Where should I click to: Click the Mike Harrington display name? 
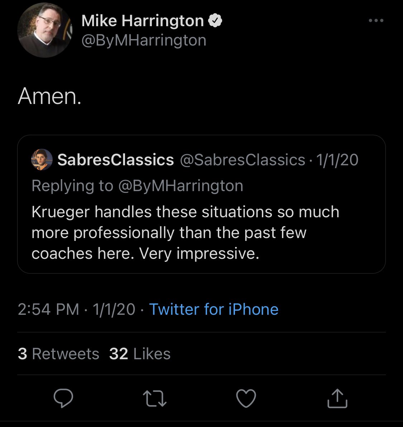tap(143, 21)
